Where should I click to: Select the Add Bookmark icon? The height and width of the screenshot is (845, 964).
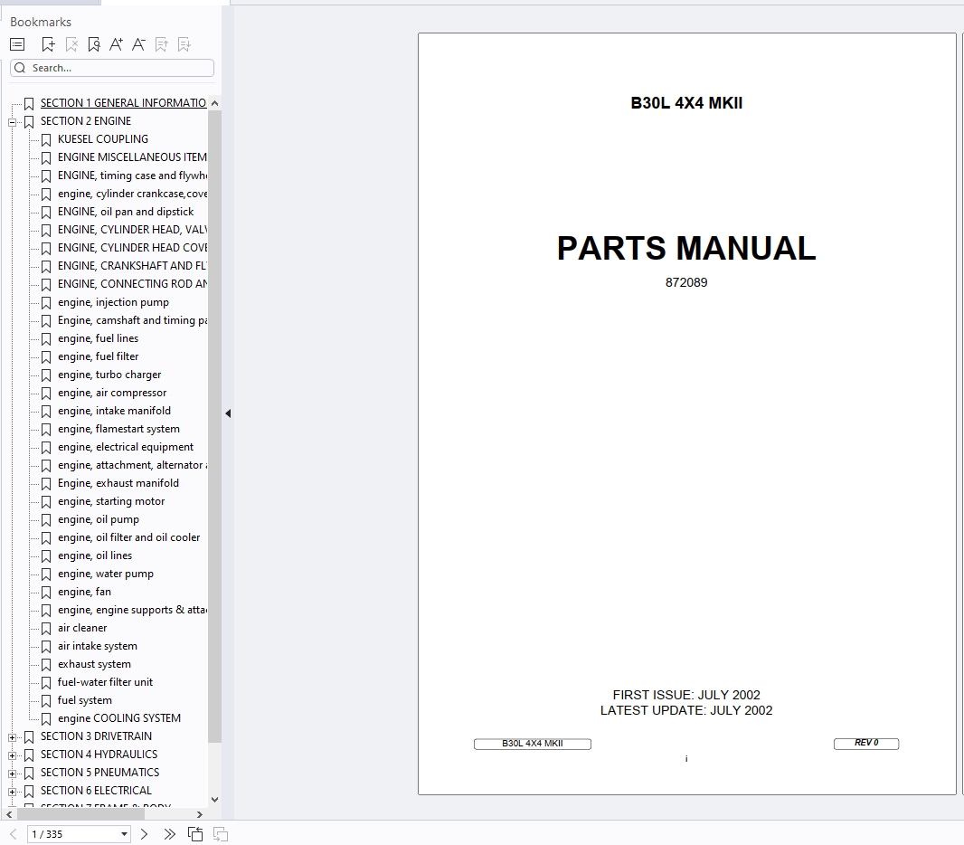[x=48, y=43]
